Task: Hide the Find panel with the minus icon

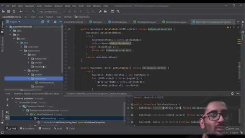Action: [238, 94]
